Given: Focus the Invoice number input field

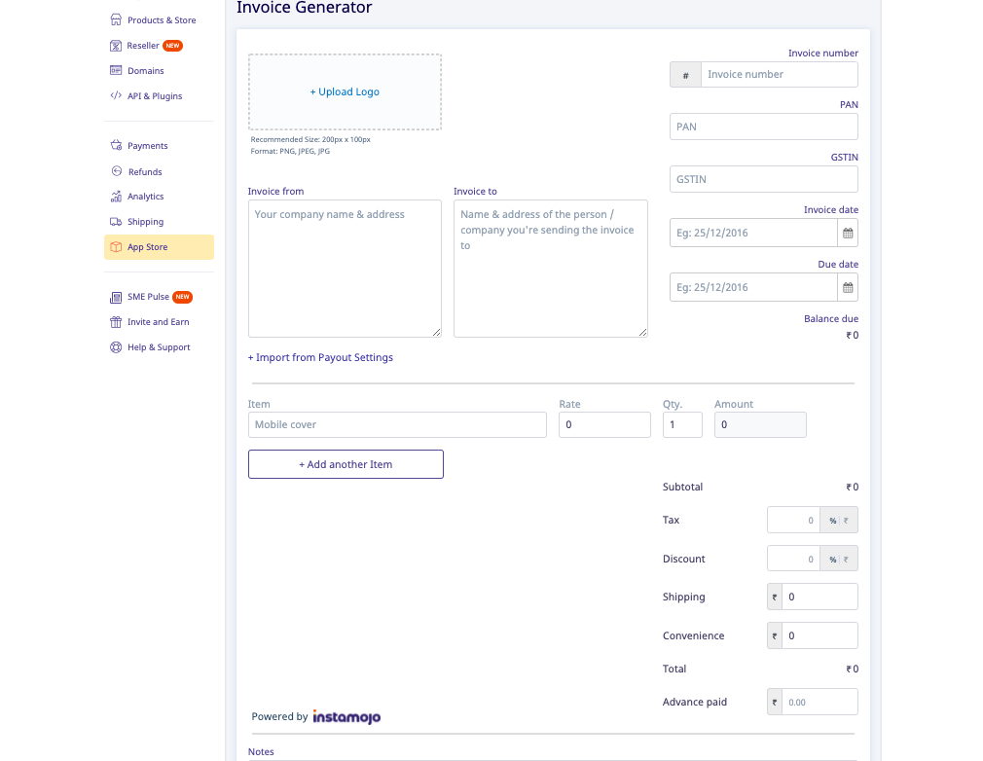Looking at the screenshot, I should [x=779, y=75].
